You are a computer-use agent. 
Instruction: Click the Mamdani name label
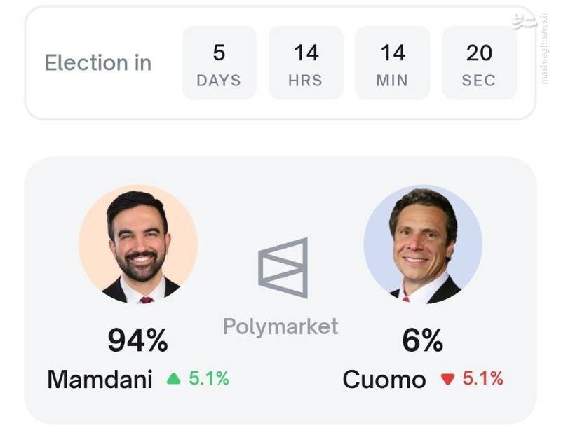[x=100, y=380]
